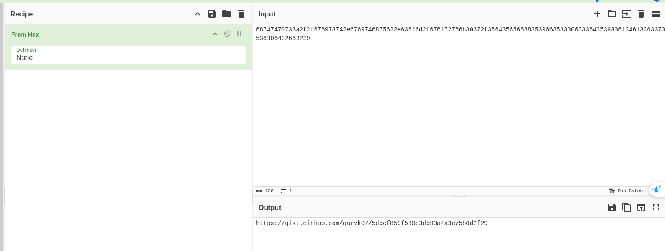
Task: Reset the pane layout
Action: (656, 14)
